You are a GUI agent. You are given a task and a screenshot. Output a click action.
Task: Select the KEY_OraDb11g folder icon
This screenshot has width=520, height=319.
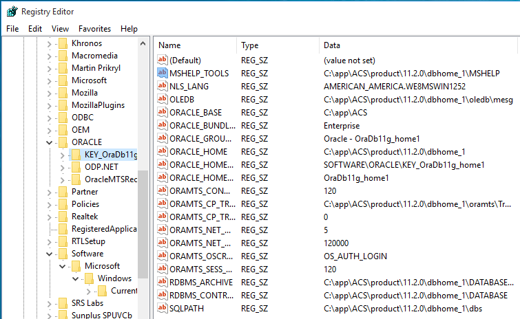(76, 155)
